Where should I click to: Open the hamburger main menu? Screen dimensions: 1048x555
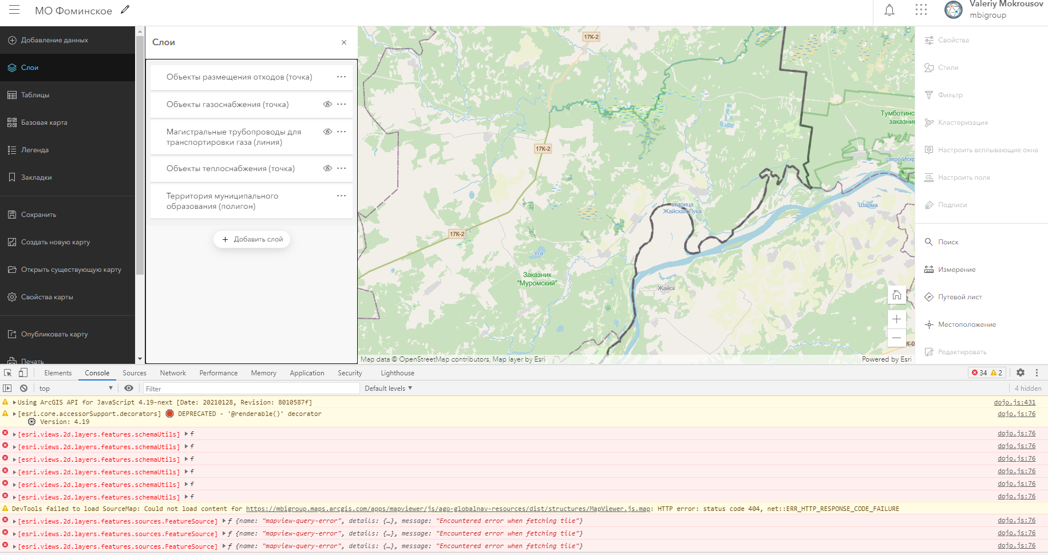[x=14, y=10]
